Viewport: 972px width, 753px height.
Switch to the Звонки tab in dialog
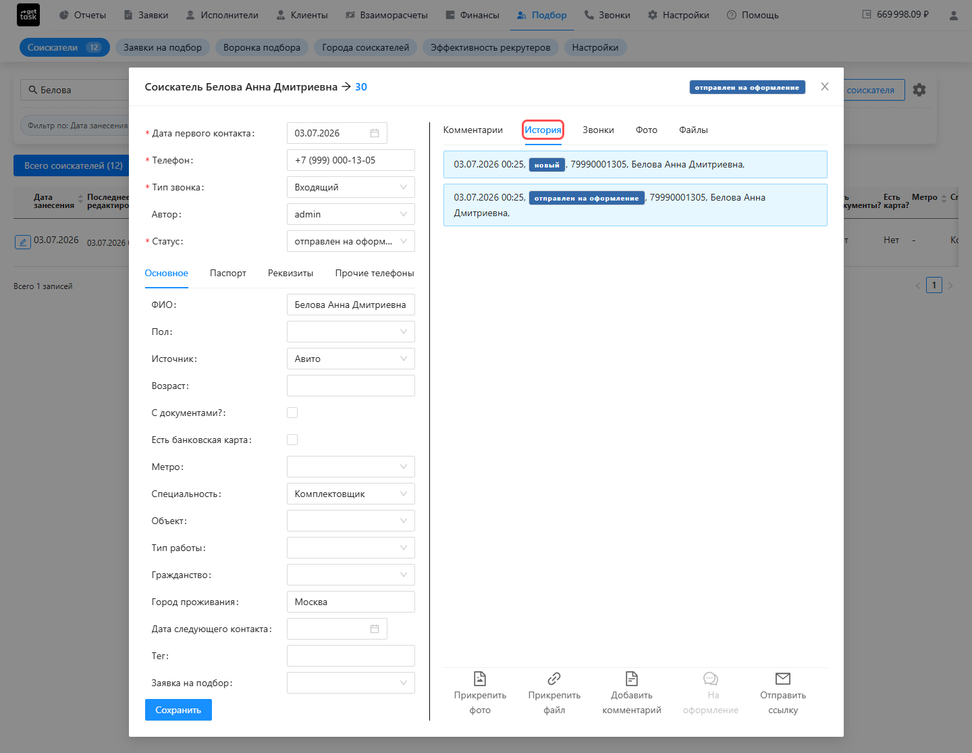(598, 130)
